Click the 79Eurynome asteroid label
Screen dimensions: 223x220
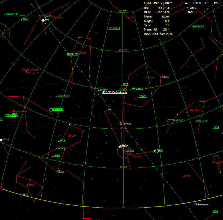coord(201,205)
